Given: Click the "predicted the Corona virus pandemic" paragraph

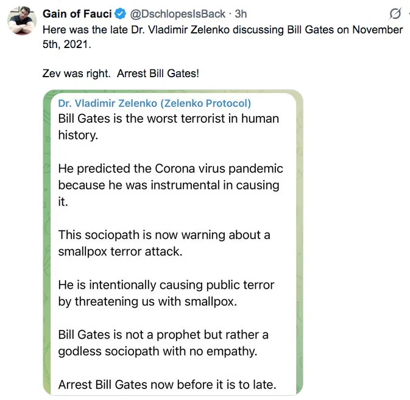Looking at the screenshot, I should click(x=170, y=185).
